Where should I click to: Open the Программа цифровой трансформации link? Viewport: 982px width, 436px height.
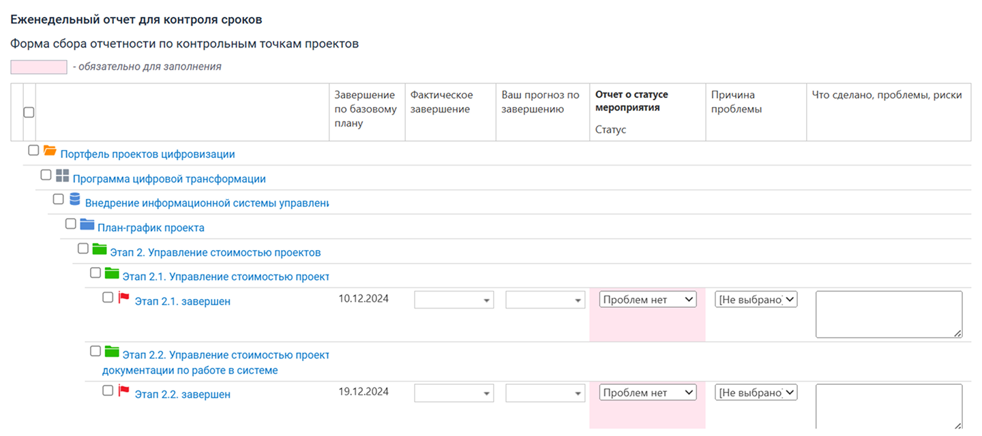click(x=169, y=179)
